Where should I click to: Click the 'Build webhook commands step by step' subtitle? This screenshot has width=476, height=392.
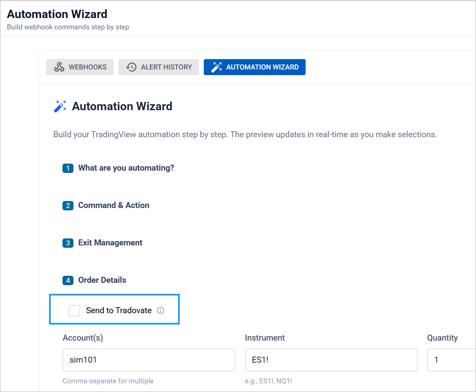pos(68,27)
